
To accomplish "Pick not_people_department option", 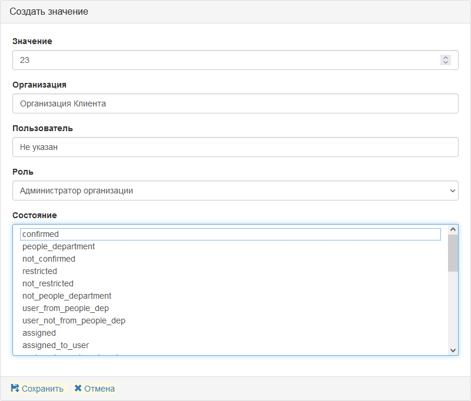I will pos(67,296).
